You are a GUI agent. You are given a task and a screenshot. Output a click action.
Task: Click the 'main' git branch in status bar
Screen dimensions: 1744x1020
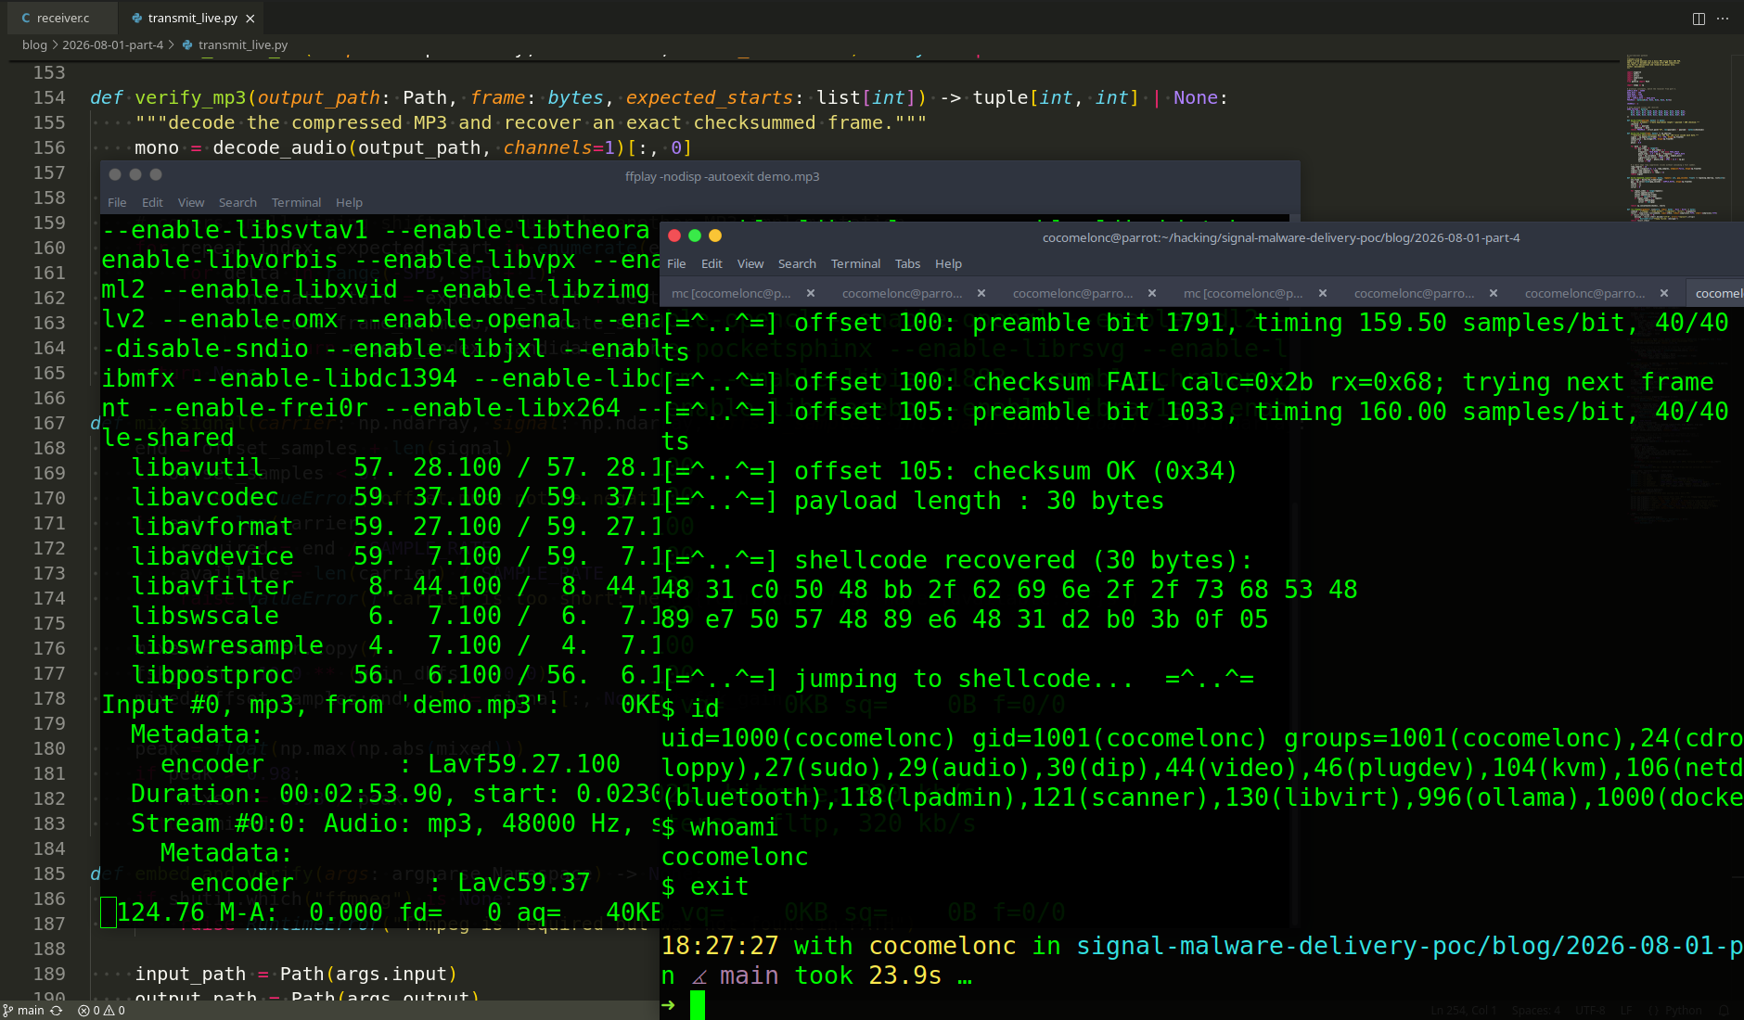tap(24, 1011)
